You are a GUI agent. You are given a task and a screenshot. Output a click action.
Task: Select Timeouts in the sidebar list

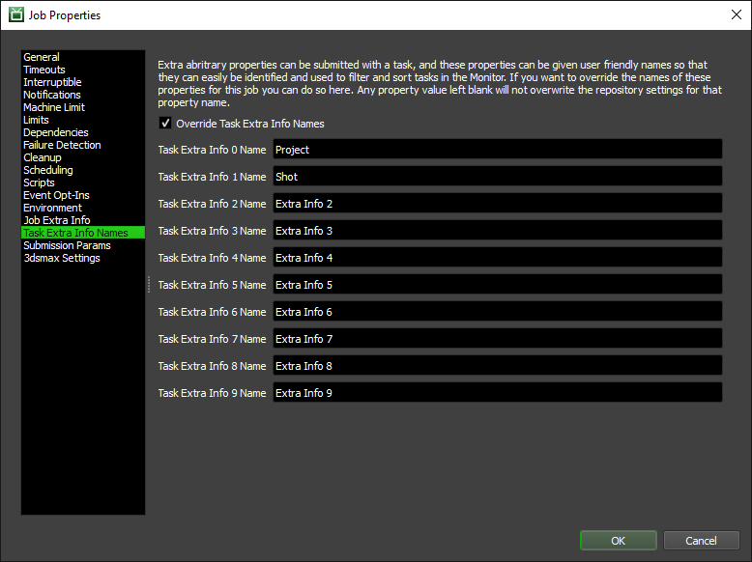pos(44,70)
